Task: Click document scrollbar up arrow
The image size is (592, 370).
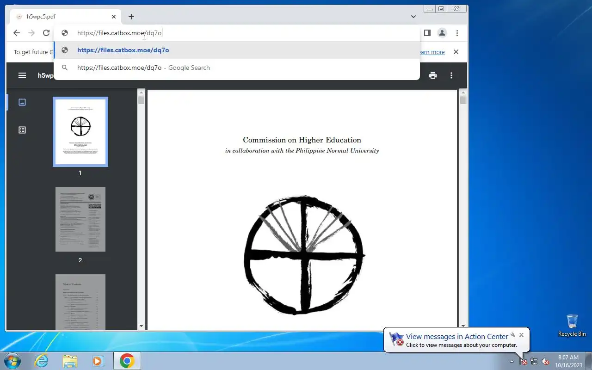Action: 463,92
